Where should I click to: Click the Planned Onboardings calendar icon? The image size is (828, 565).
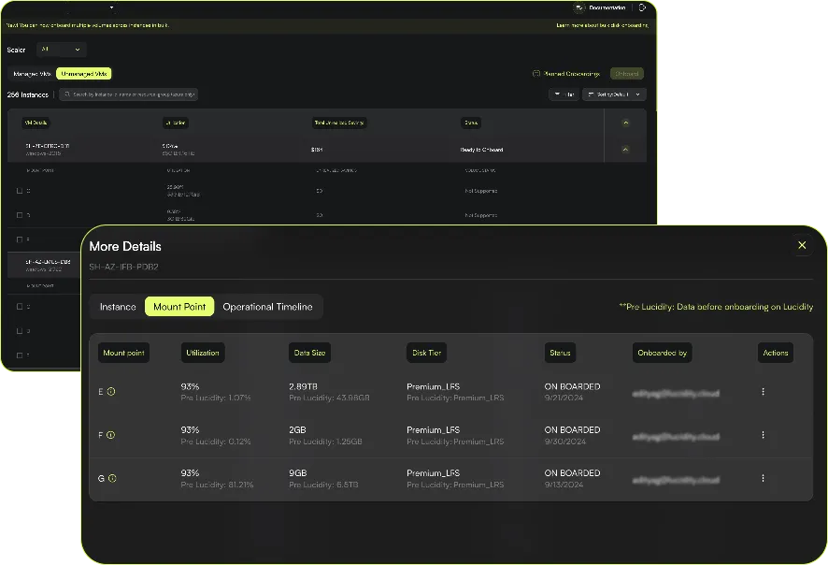pyautogui.click(x=536, y=74)
